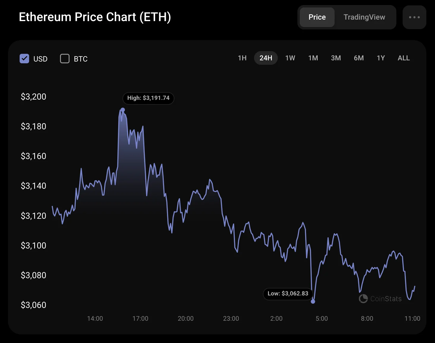The image size is (435, 343).
Task: Click the Low: $3,062.83 label
Action: pyautogui.click(x=288, y=294)
